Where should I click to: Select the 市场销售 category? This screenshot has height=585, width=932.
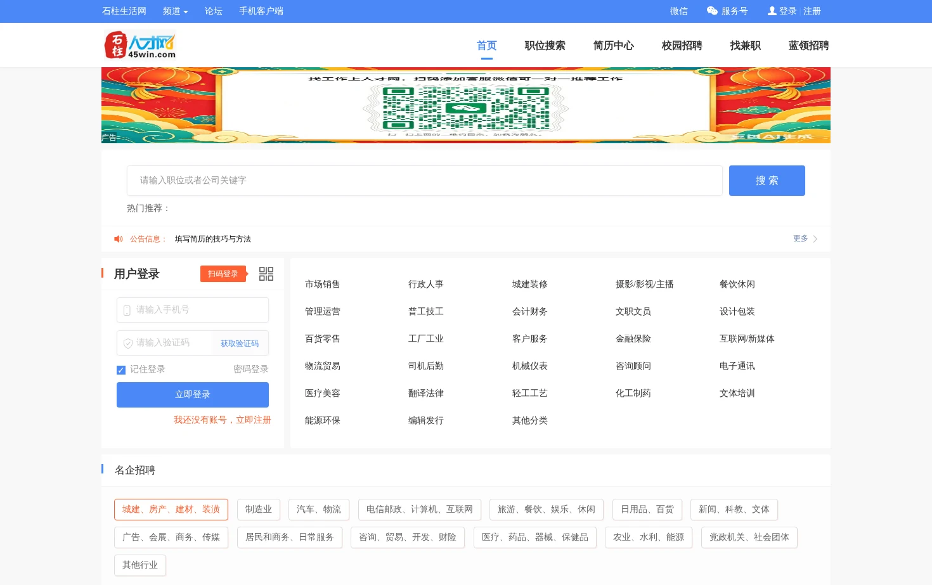[323, 284]
